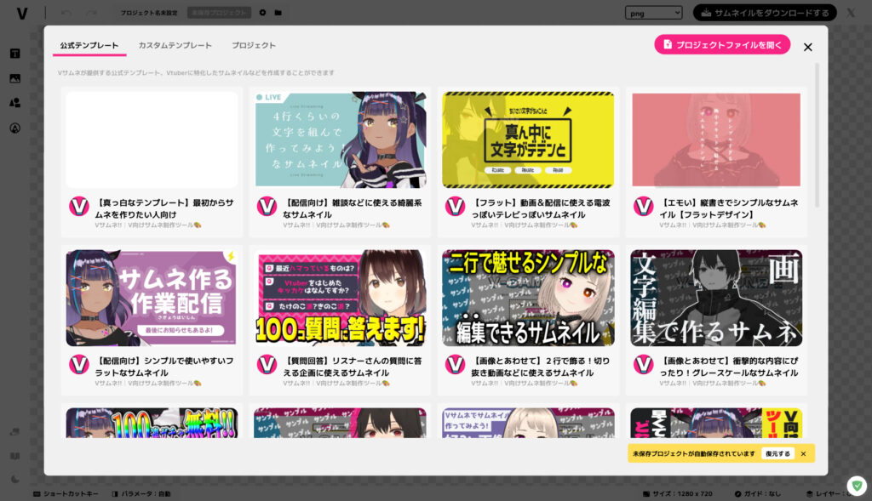Click the プロジェクトファイルを開く button
Screen dimensions: 872x501
(x=721, y=44)
